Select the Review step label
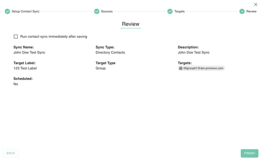The height and width of the screenshot is (158, 261). coord(252,12)
